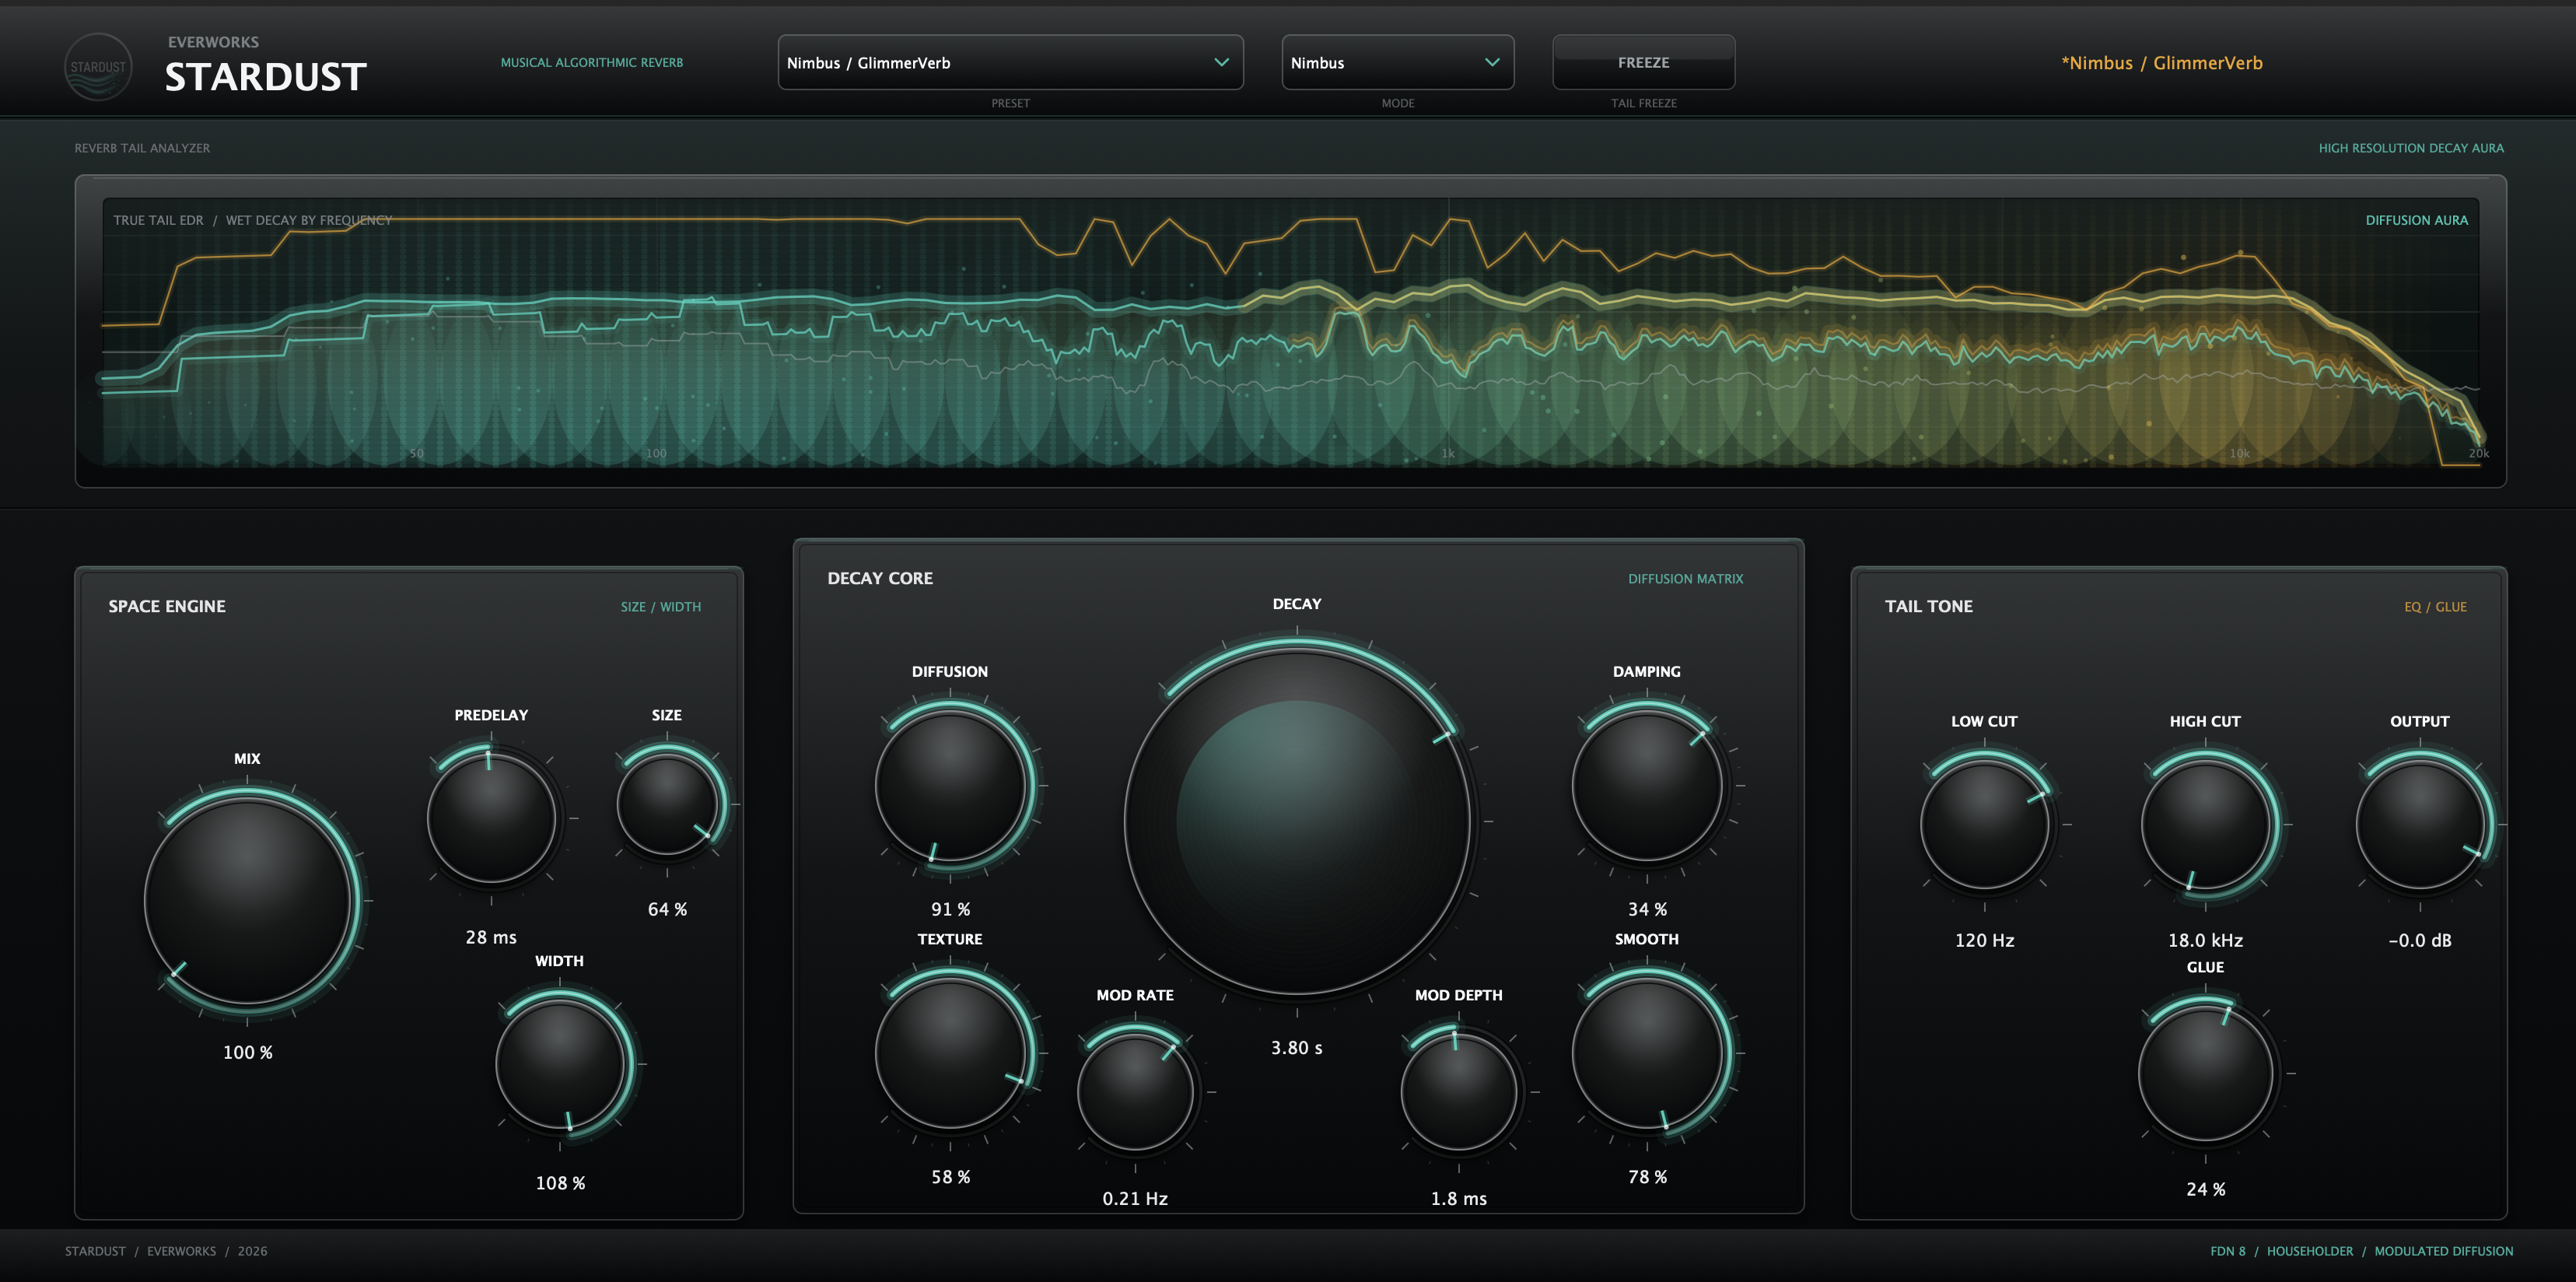Click the MOD DEPTH knob
Viewport: 2576px width, 1282px height.
tap(1459, 1092)
